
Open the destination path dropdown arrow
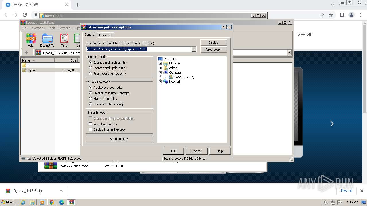point(194,49)
